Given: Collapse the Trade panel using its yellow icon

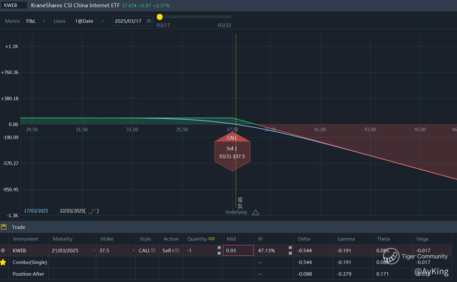Looking at the screenshot, I should [x=3, y=227].
